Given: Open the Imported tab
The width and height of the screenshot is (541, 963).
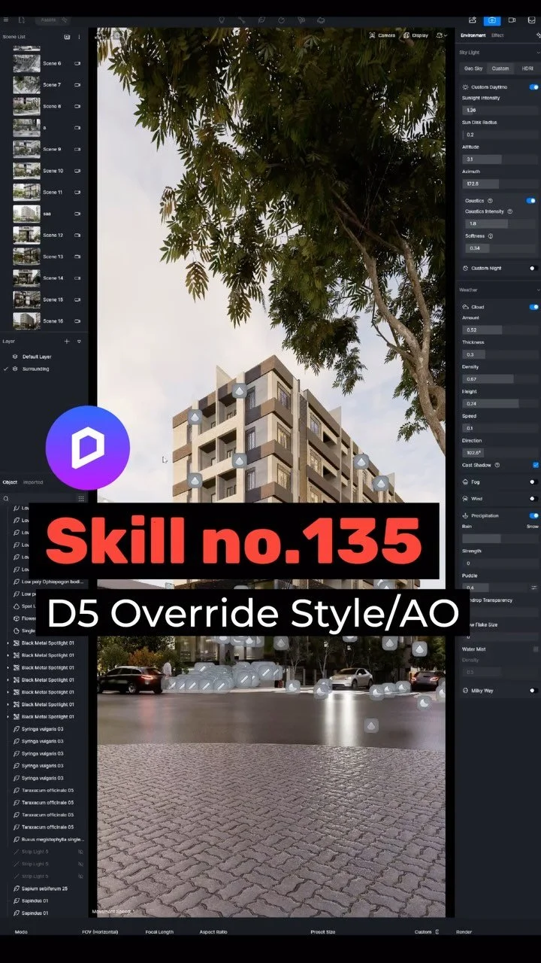Looking at the screenshot, I should pos(33,482).
